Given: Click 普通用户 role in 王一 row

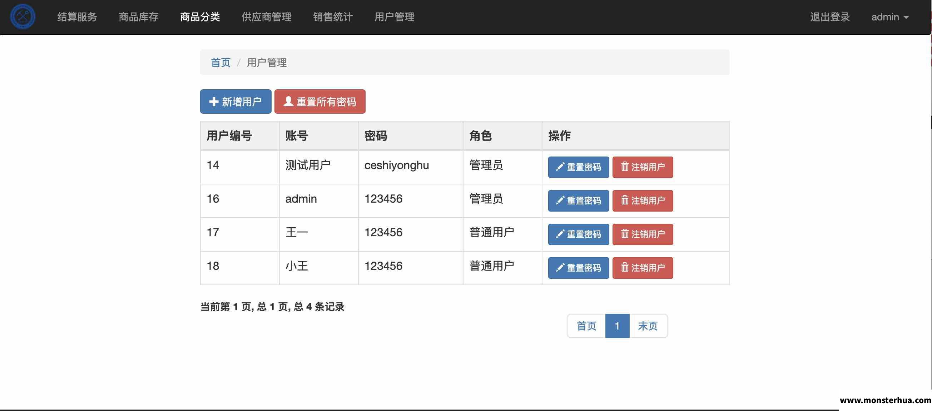Looking at the screenshot, I should (x=492, y=232).
